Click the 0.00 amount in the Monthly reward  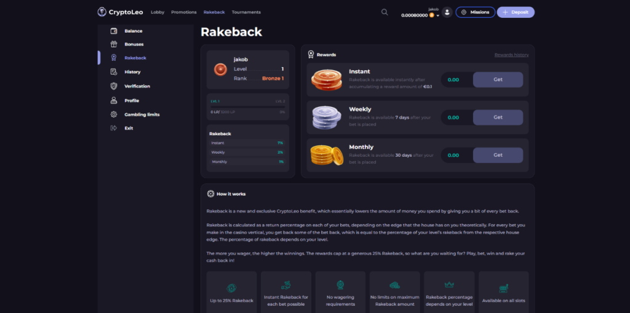click(453, 155)
